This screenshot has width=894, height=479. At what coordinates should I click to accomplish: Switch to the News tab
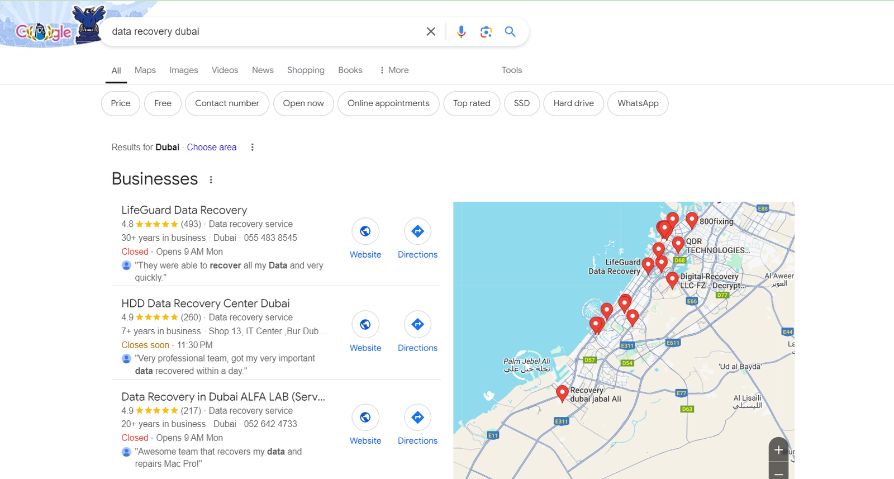(263, 70)
